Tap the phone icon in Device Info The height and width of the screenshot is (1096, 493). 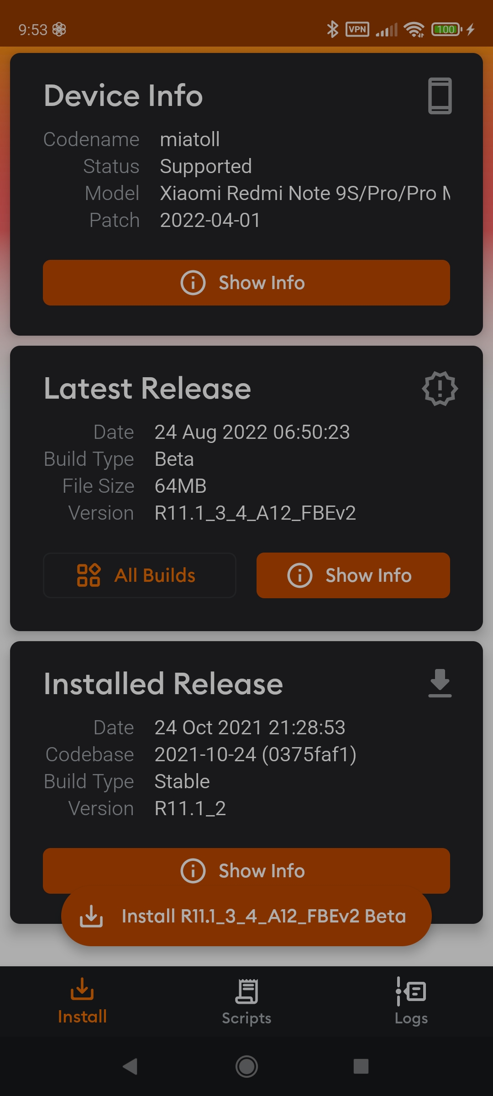point(440,96)
